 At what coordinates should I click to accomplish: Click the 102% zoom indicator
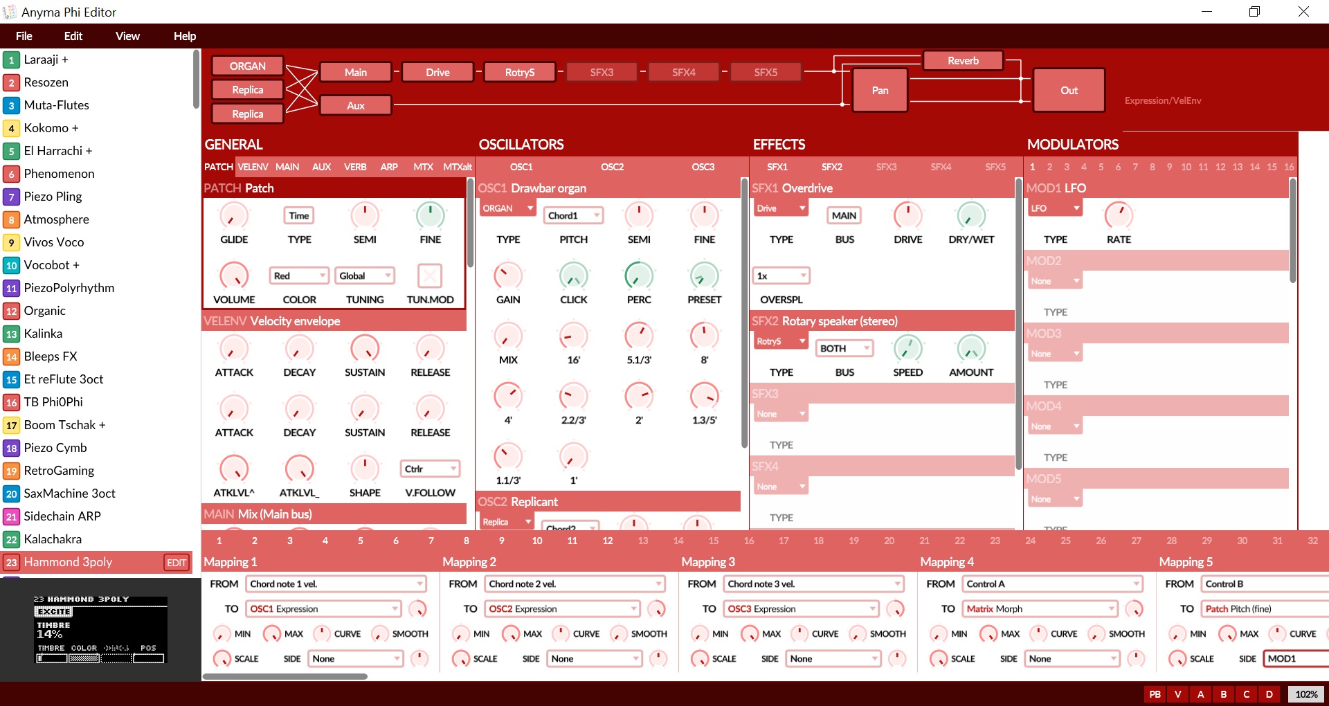(x=1306, y=694)
